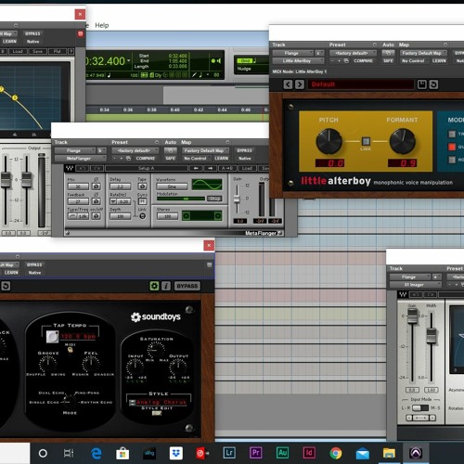Select the red lit mode button in AlterBoy
The height and width of the screenshot is (464, 464).
tap(452, 147)
